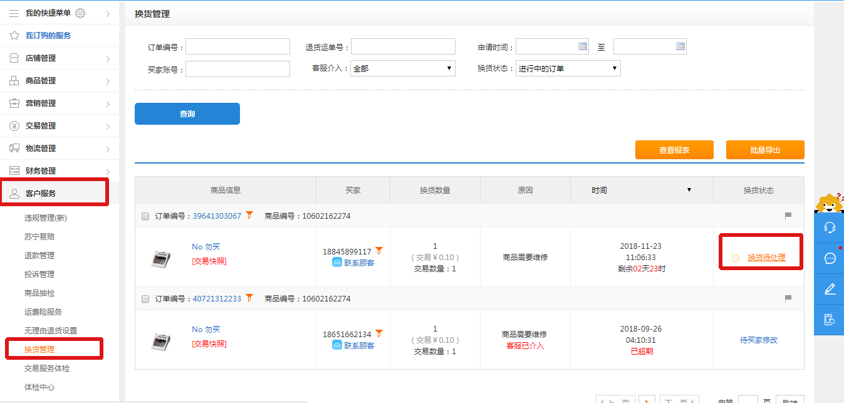Click the pencil feedback icon on right bar
This screenshot has height=403, width=844.
tap(830, 289)
